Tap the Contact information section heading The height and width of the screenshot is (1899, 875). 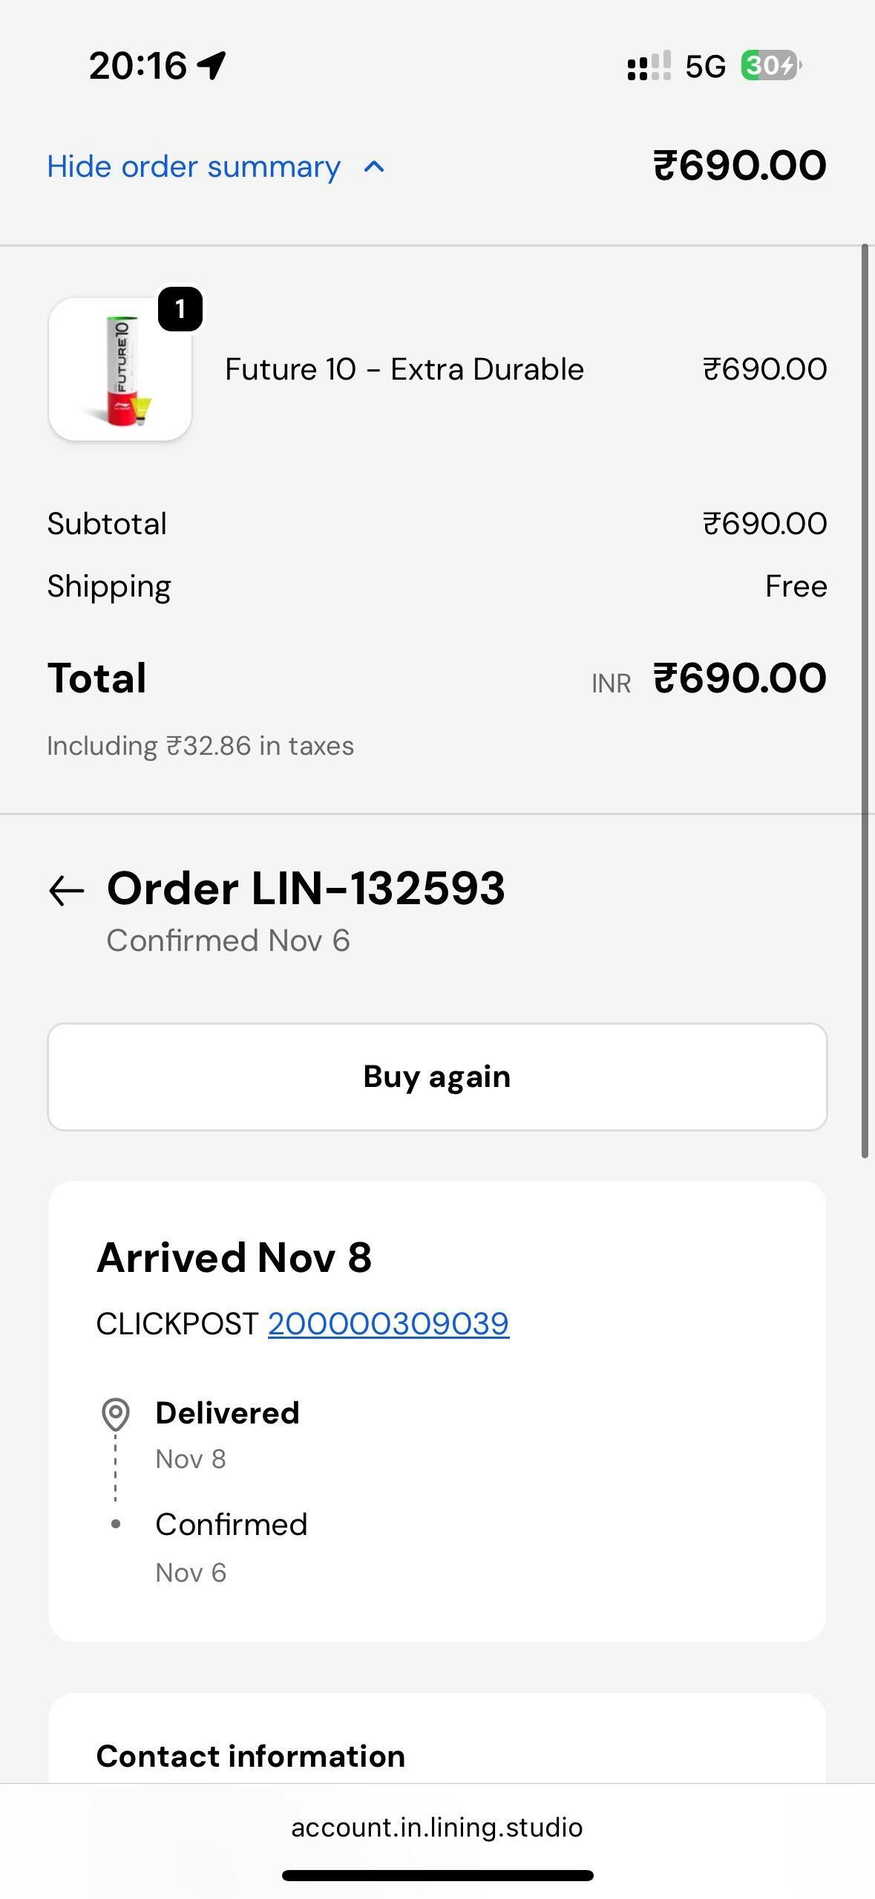pyautogui.click(x=251, y=1756)
